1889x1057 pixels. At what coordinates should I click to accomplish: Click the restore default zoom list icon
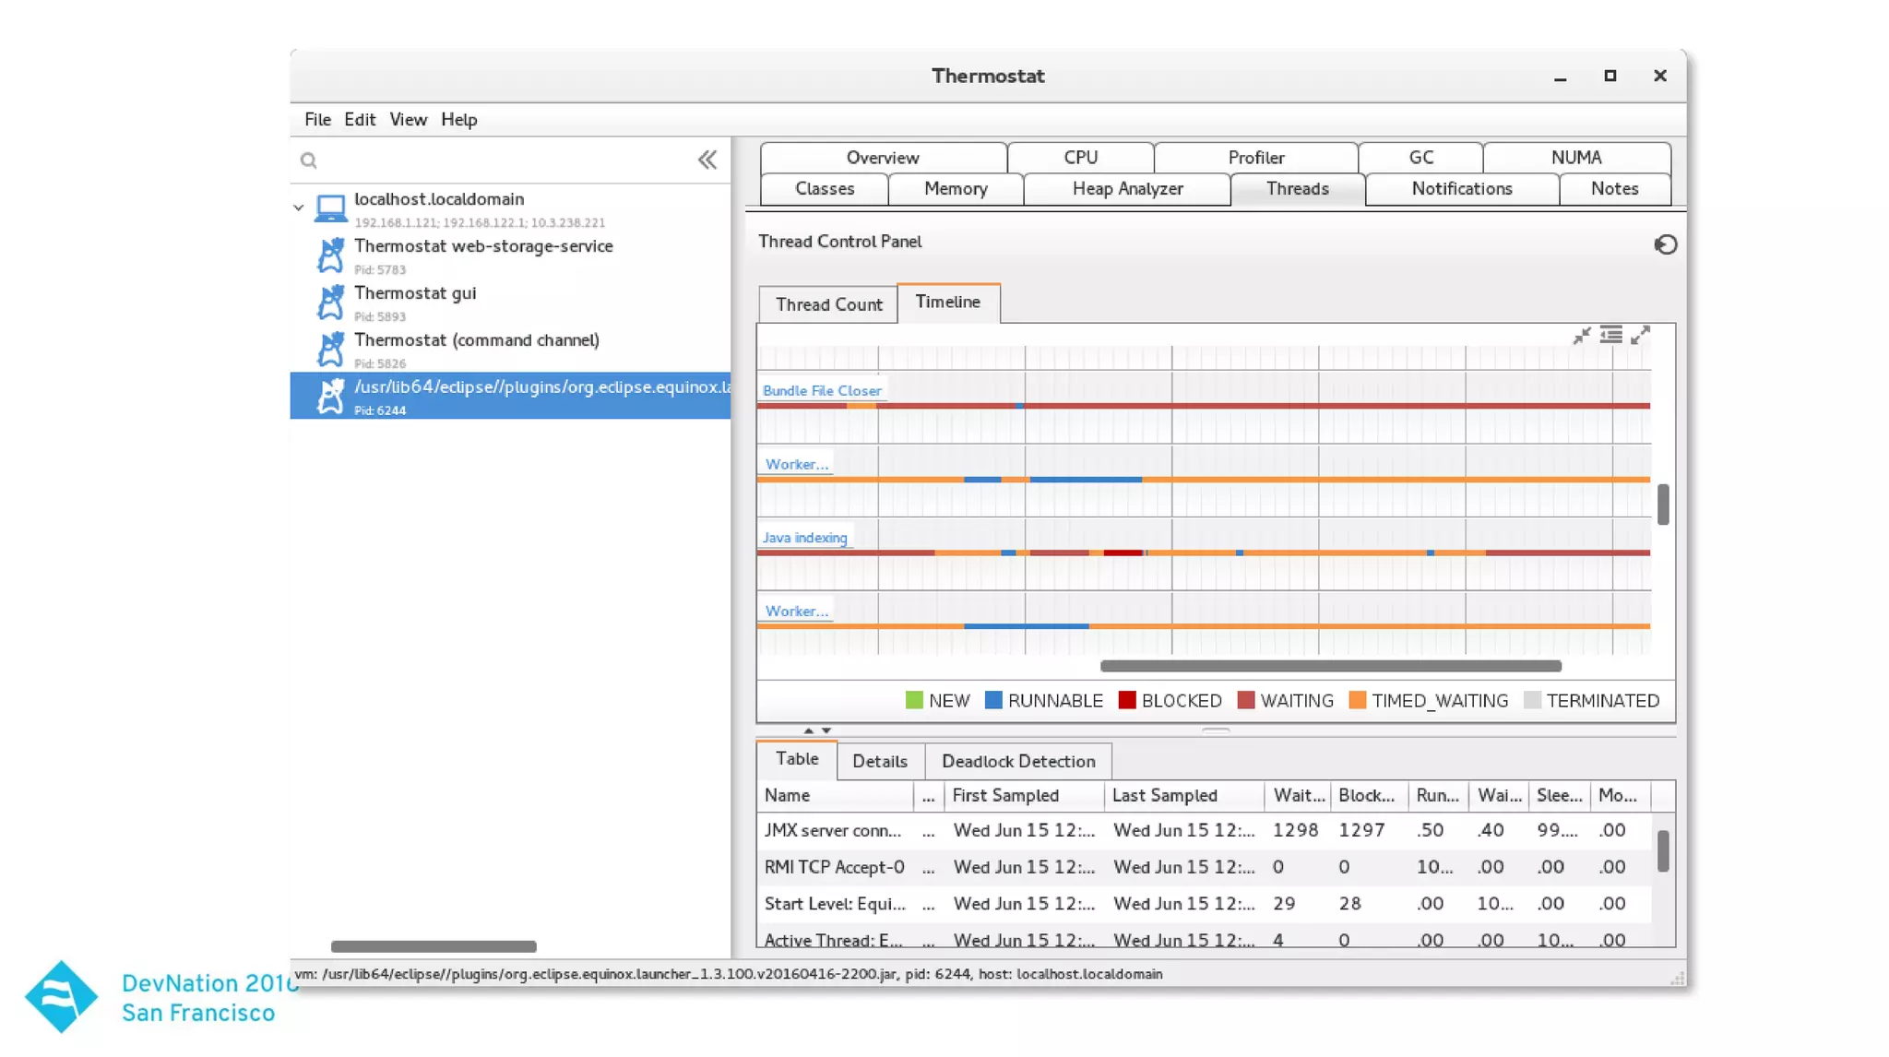click(x=1610, y=336)
